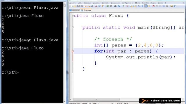Click 'Ln : 7' in status bar
This screenshot has width=186, height=104.
click(113, 103)
